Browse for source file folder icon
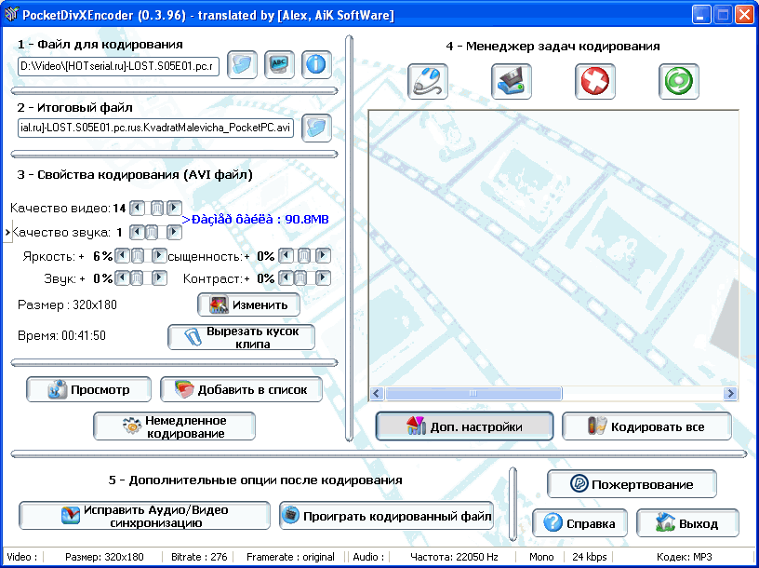This screenshot has width=759, height=568. 242,64
